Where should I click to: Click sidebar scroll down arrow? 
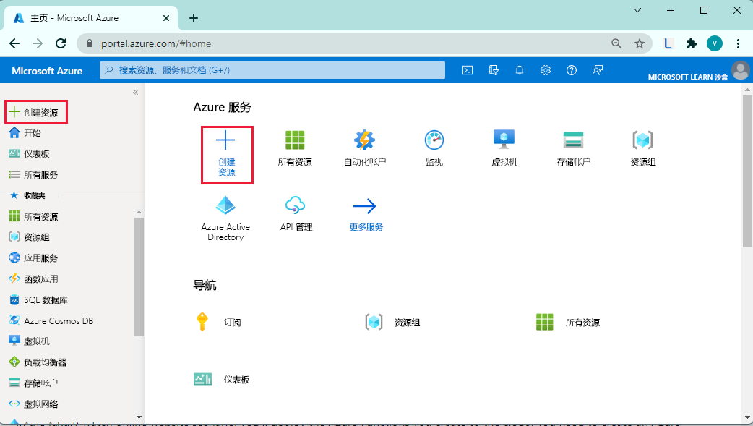coord(139,417)
